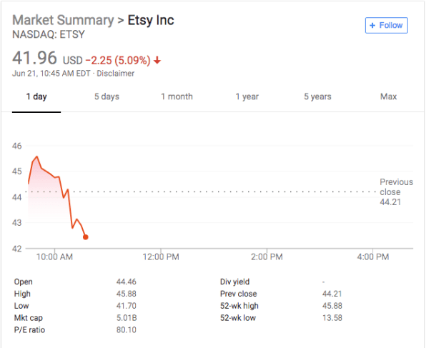
Task: Click the P/E ratio value 80.10
Action: click(x=127, y=330)
